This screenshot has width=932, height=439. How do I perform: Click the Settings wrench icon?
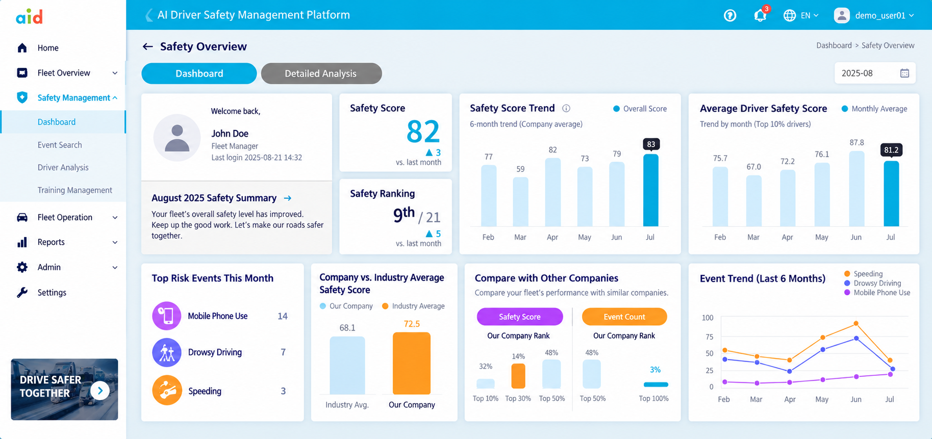[22, 293]
